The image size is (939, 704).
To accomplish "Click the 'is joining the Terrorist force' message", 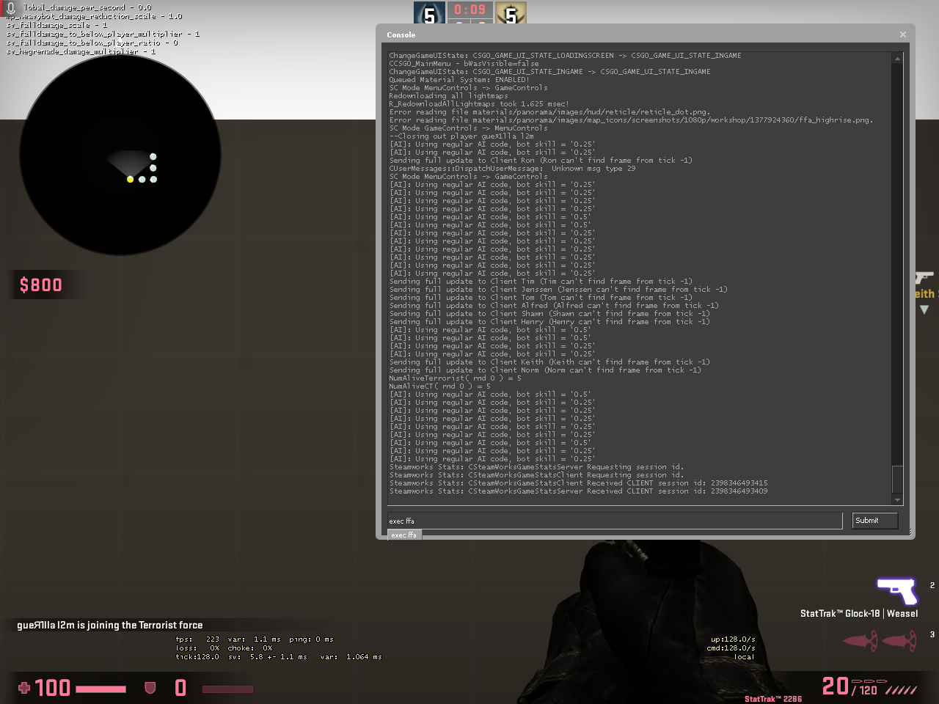I will pos(140,626).
